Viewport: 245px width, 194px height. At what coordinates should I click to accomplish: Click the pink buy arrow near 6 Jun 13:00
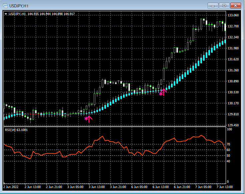pyautogui.click(x=164, y=92)
